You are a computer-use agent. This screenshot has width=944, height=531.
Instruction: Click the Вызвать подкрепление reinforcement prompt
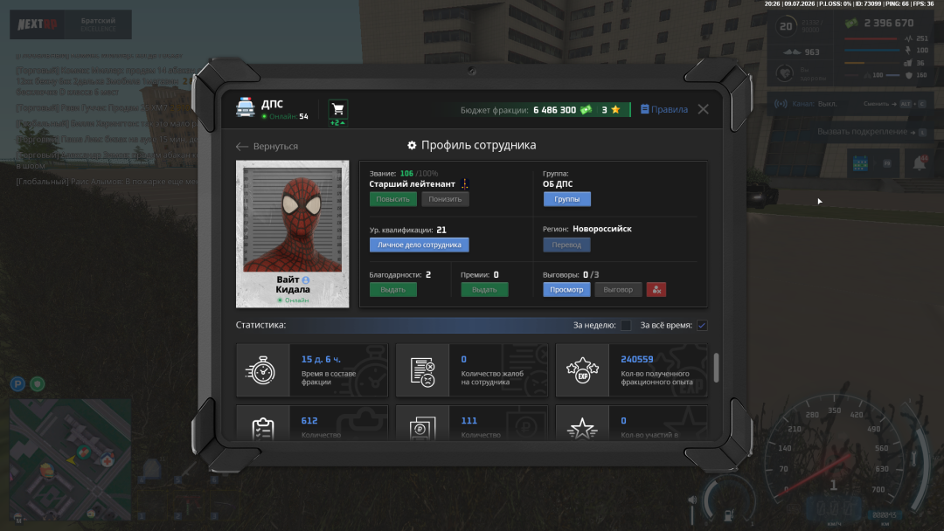(871, 132)
